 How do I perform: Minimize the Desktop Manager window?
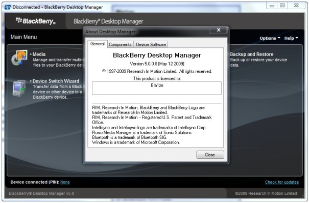pyautogui.click(x=272, y=6)
